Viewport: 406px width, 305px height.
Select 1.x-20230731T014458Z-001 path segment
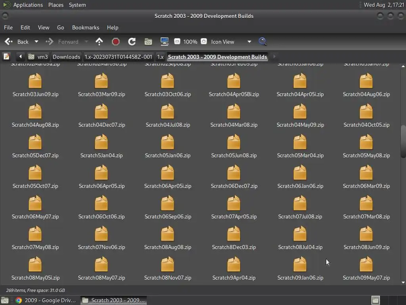click(118, 56)
